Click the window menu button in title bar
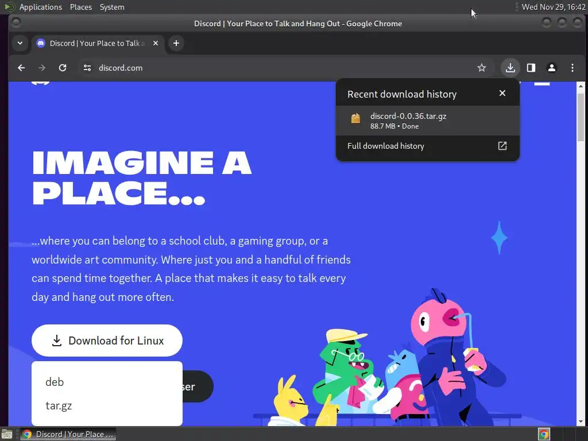588x441 pixels. click(x=16, y=23)
